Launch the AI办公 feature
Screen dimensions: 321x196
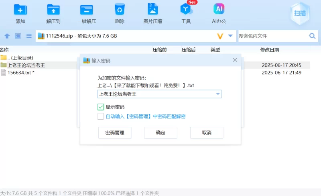[x=219, y=9]
